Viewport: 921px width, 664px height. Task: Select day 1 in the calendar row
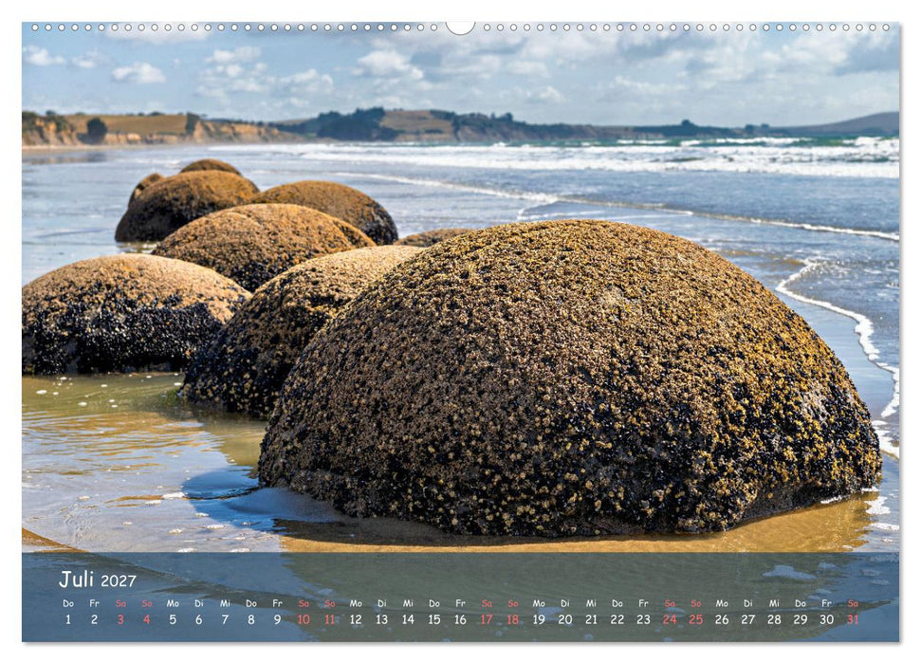click(68, 619)
